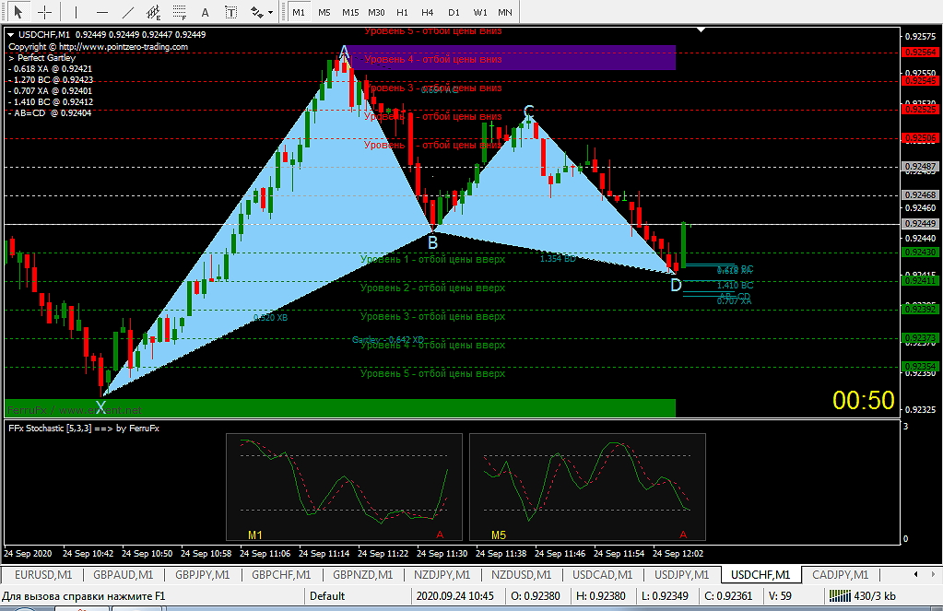Show the USDJPY,M1 chart tab
Image resolution: width=943 pixels, height=611 pixels.
pos(681,575)
